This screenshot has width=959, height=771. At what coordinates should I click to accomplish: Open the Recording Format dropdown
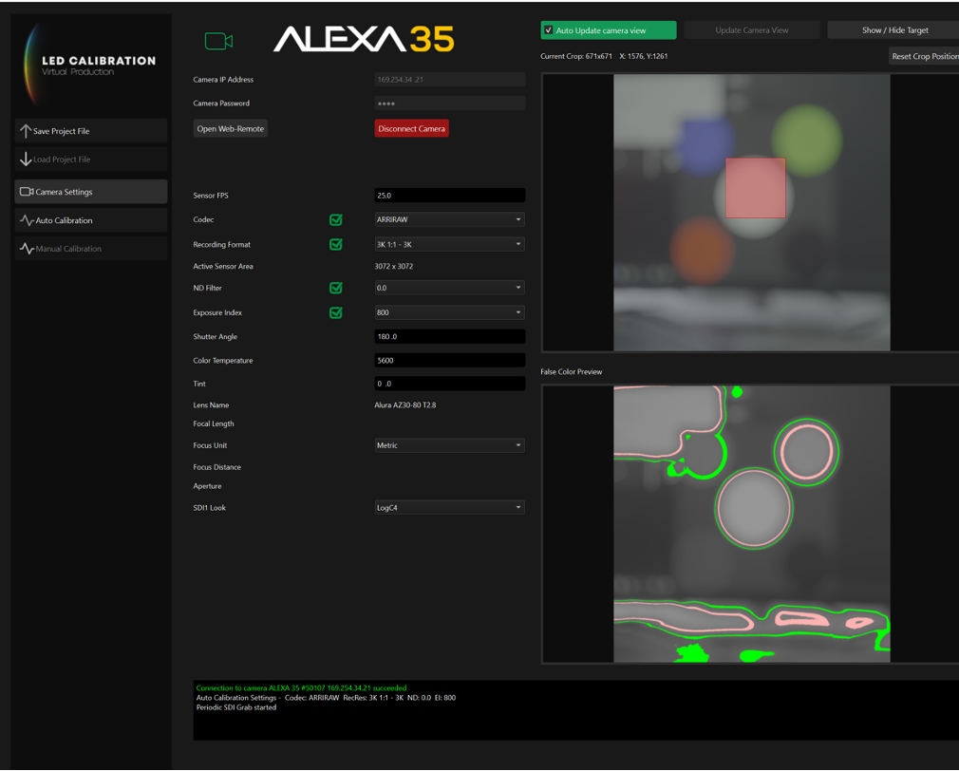pos(449,244)
